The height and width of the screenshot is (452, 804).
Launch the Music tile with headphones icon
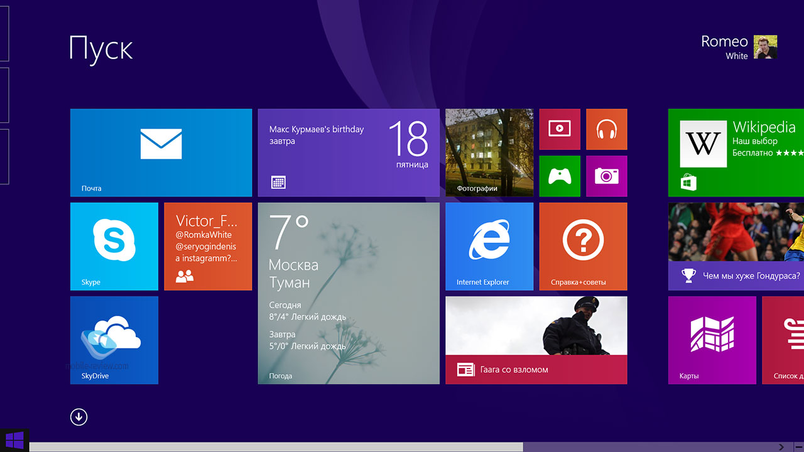607,129
